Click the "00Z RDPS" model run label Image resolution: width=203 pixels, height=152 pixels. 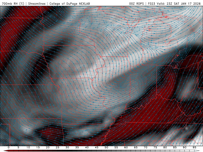137,4
